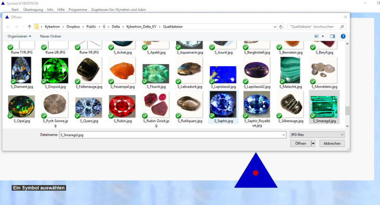
Task: Open the help question mark icon
Action: pyautogui.click(x=342, y=36)
